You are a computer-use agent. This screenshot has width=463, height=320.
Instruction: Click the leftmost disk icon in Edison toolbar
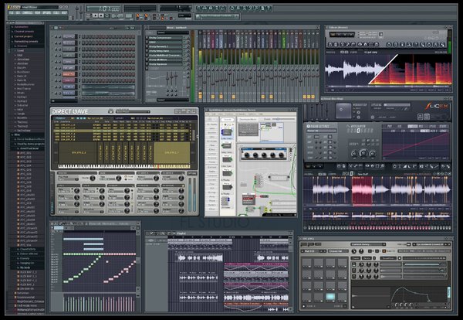[x=330, y=44]
